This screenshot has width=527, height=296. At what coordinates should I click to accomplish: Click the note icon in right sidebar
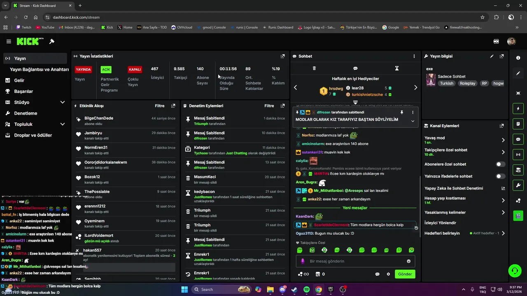[518, 124]
